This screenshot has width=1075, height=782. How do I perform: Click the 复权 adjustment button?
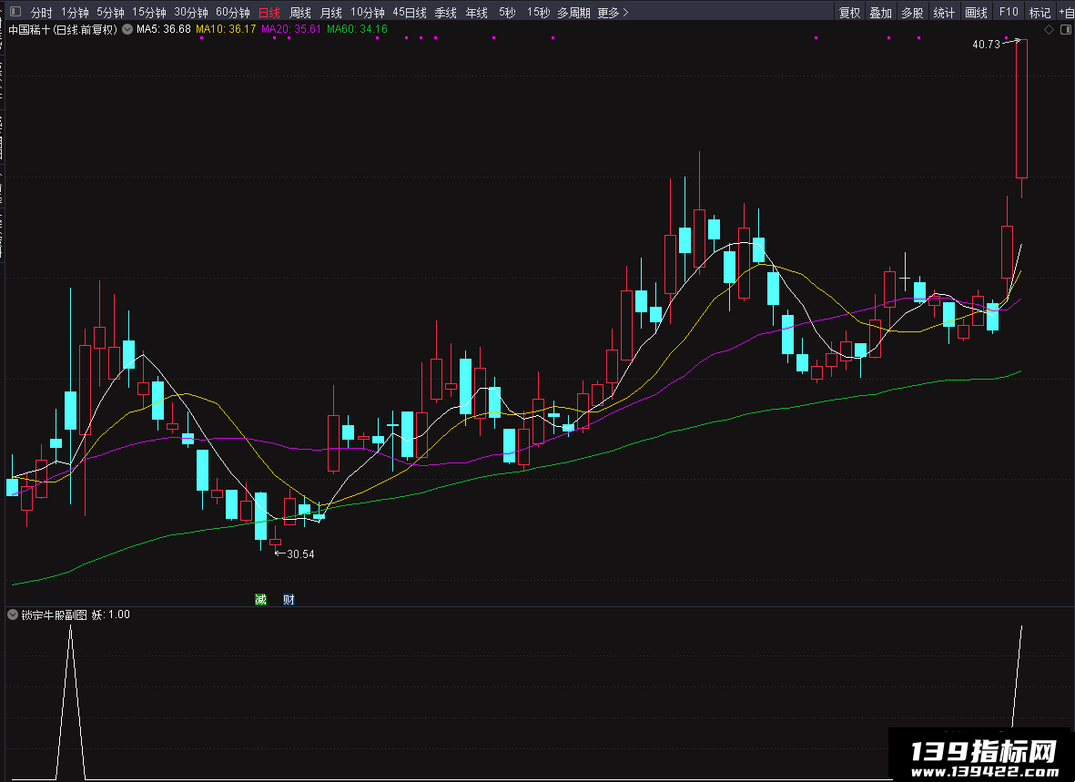tap(849, 13)
